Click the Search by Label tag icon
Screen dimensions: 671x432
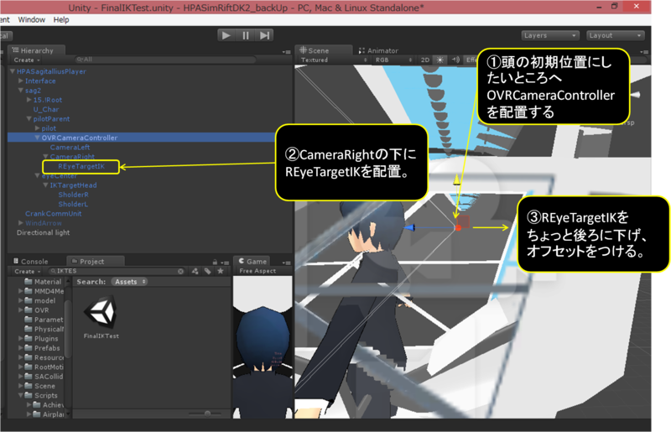point(208,271)
